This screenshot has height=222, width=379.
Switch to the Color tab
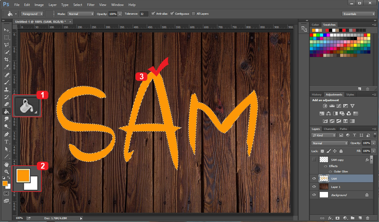point(315,25)
